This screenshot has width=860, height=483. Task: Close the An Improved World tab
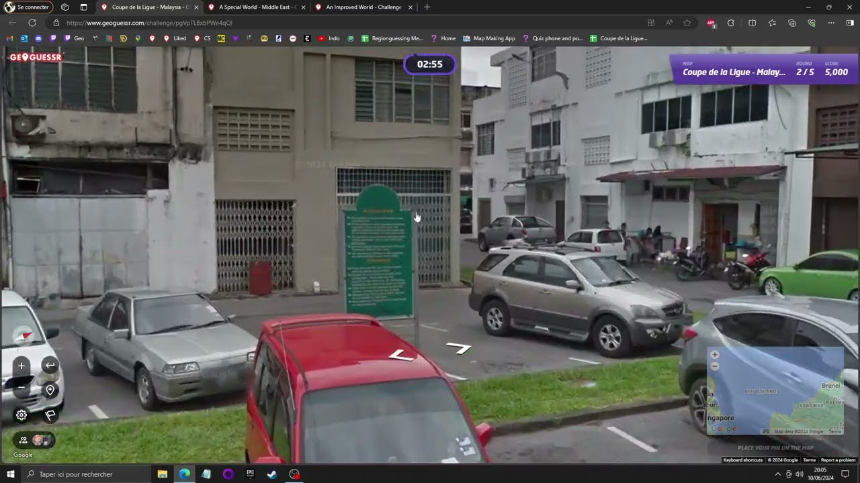pyautogui.click(x=411, y=7)
